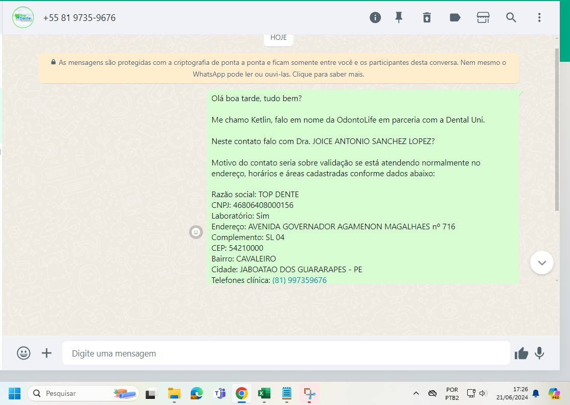Click the 'Complemento: SL 04' line
This screenshot has width=570, height=405.
(x=248, y=237)
